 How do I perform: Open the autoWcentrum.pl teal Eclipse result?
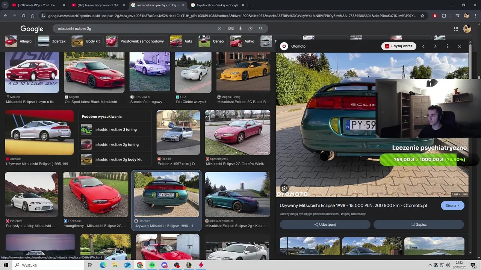(237, 194)
